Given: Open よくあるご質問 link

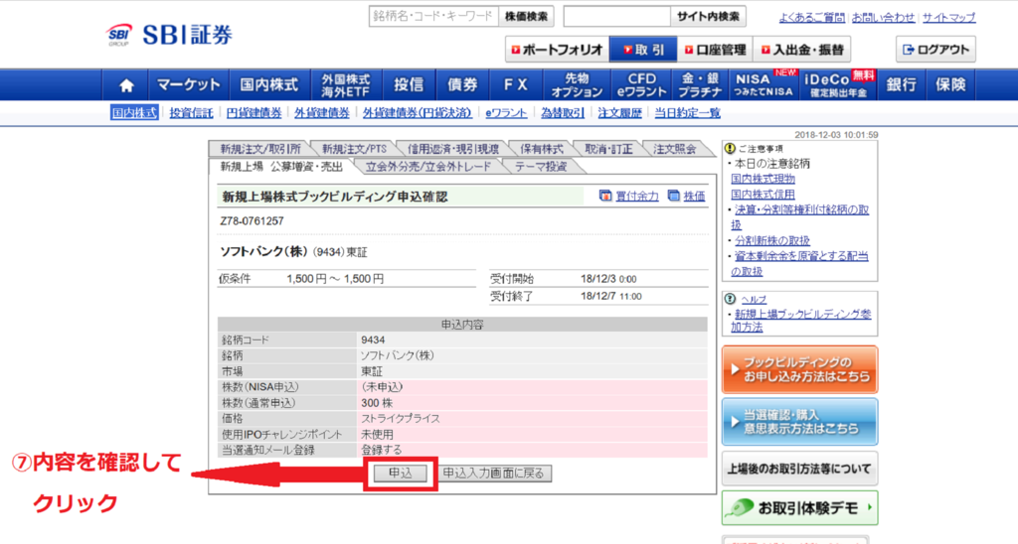Looking at the screenshot, I should click(811, 18).
